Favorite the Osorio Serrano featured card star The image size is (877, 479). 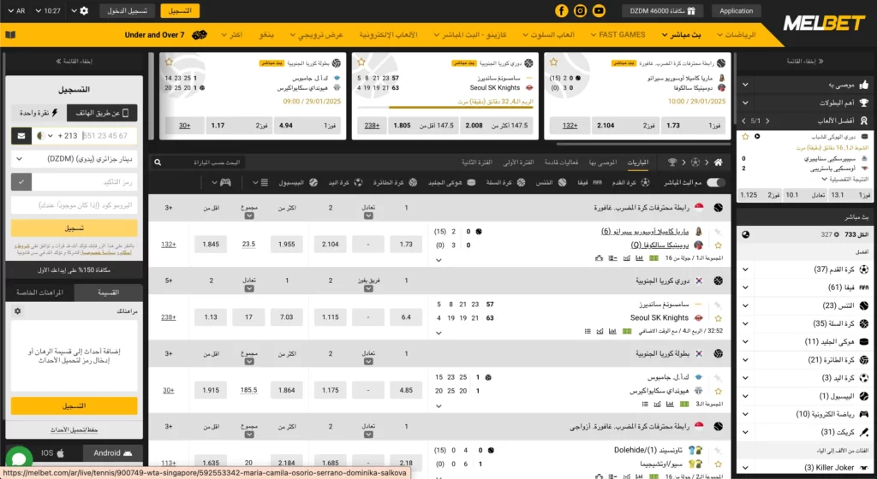tap(554, 62)
